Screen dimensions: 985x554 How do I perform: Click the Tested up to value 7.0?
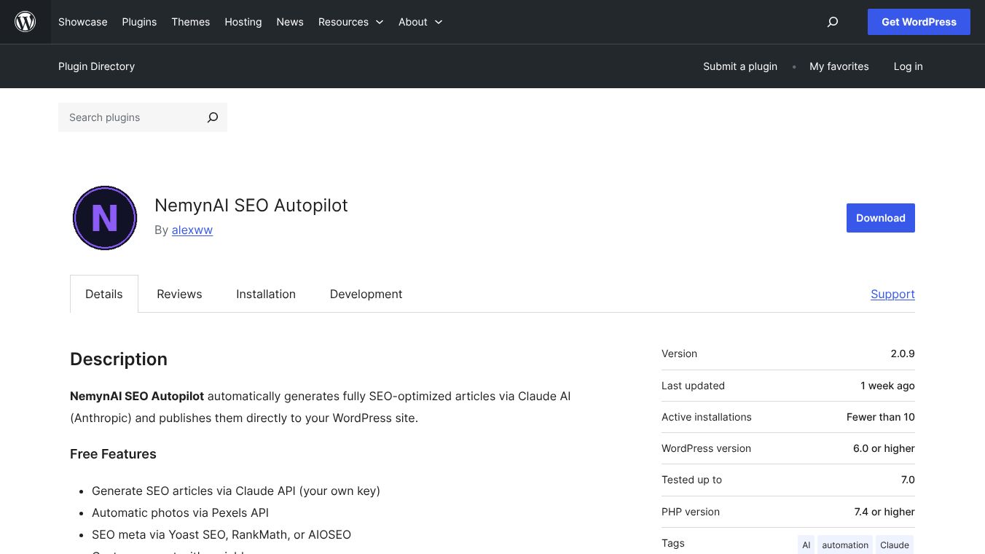click(x=908, y=480)
